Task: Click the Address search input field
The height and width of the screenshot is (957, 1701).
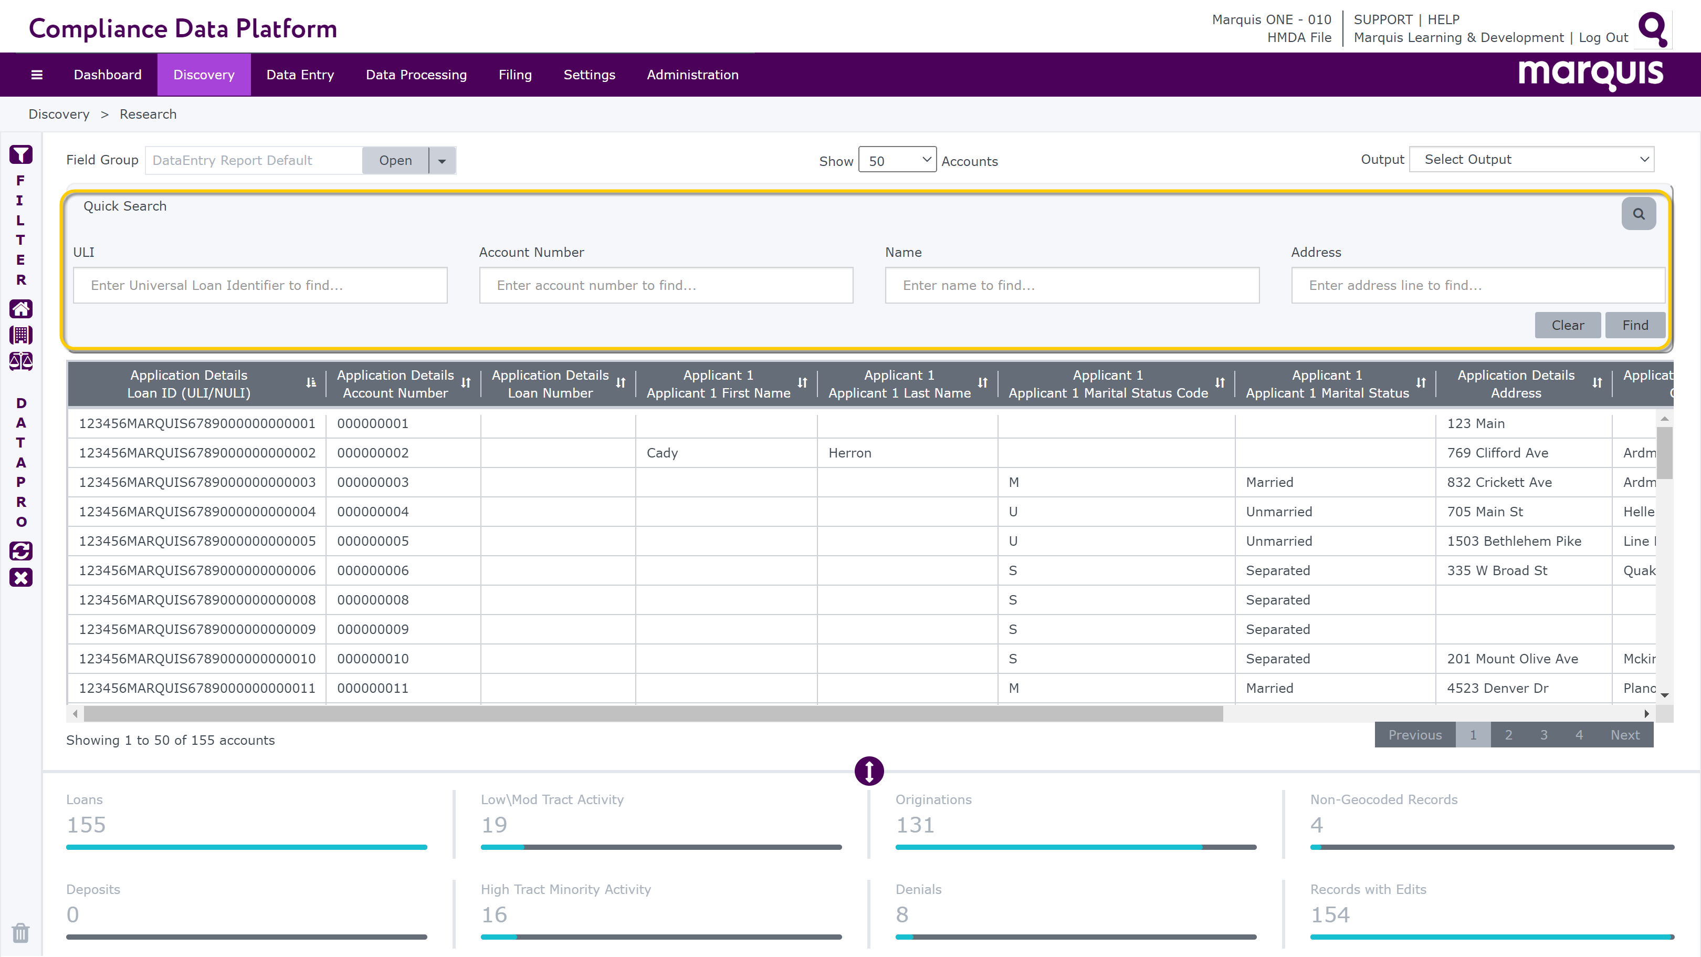Action: coord(1478,285)
